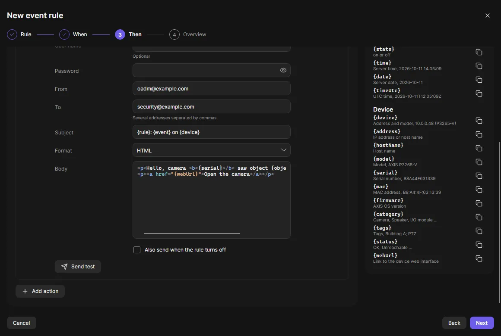Viewport: 501px width, 336px height.
Task: Edit the From email address
Action: [211, 88]
